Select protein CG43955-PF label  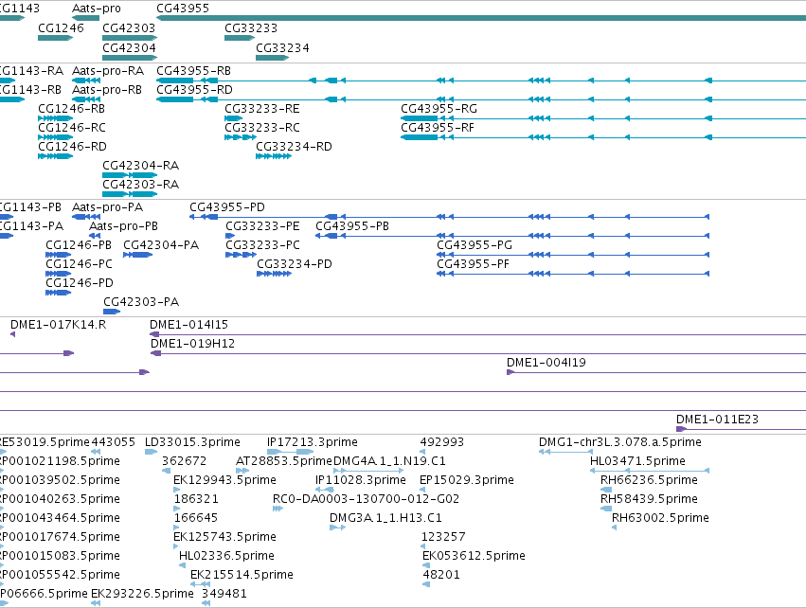click(x=473, y=263)
